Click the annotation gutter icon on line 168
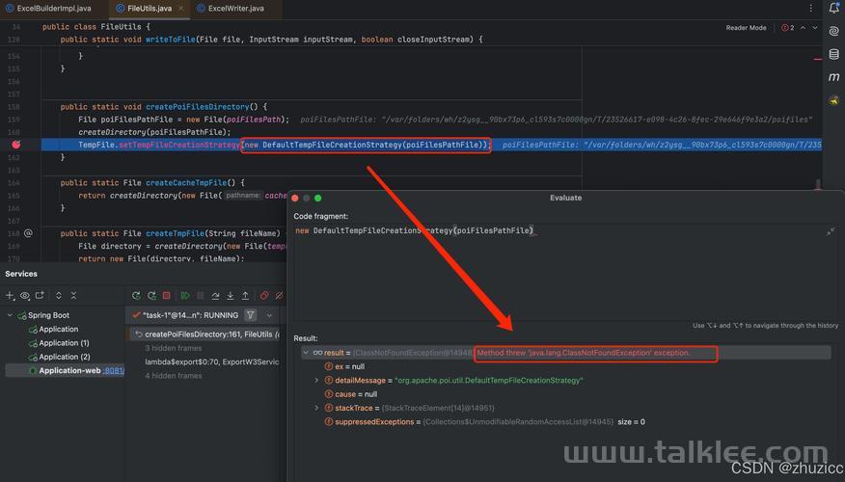This screenshot has height=482, width=845. click(x=28, y=233)
